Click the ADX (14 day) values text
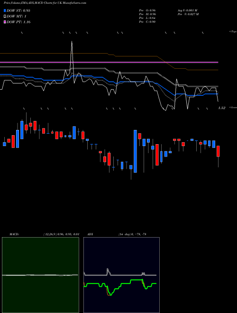The height and width of the screenshot is (313, 237). point(132,234)
